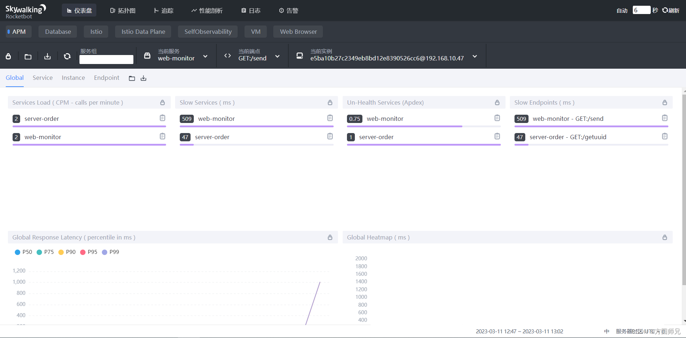Image resolution: width=686 pixels, height=338 pixels.
Task: Select the VM dashboard tab
Action: coord(256,32)
